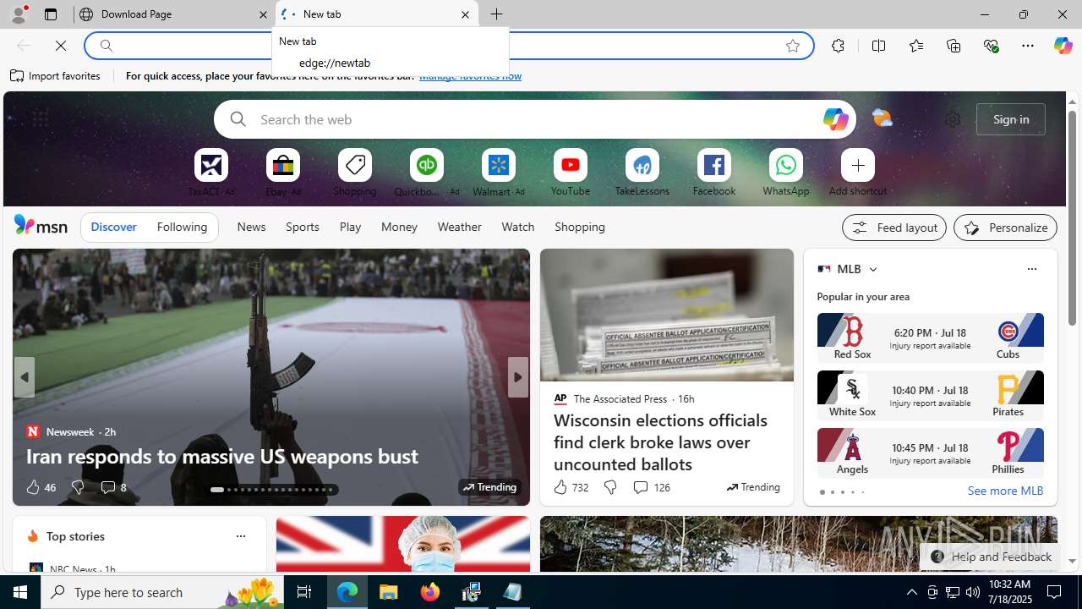Open the Ebay shortcut tile
Image resolution: width=1082 pixels, height=609 pixels.
point(282,166)
